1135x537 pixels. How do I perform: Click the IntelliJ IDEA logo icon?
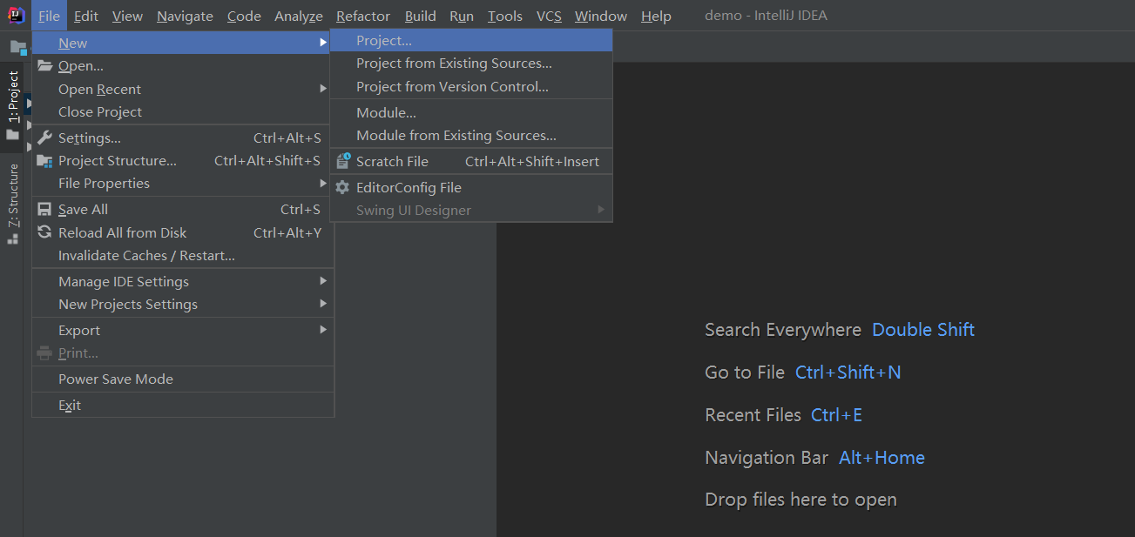(17, 15)
